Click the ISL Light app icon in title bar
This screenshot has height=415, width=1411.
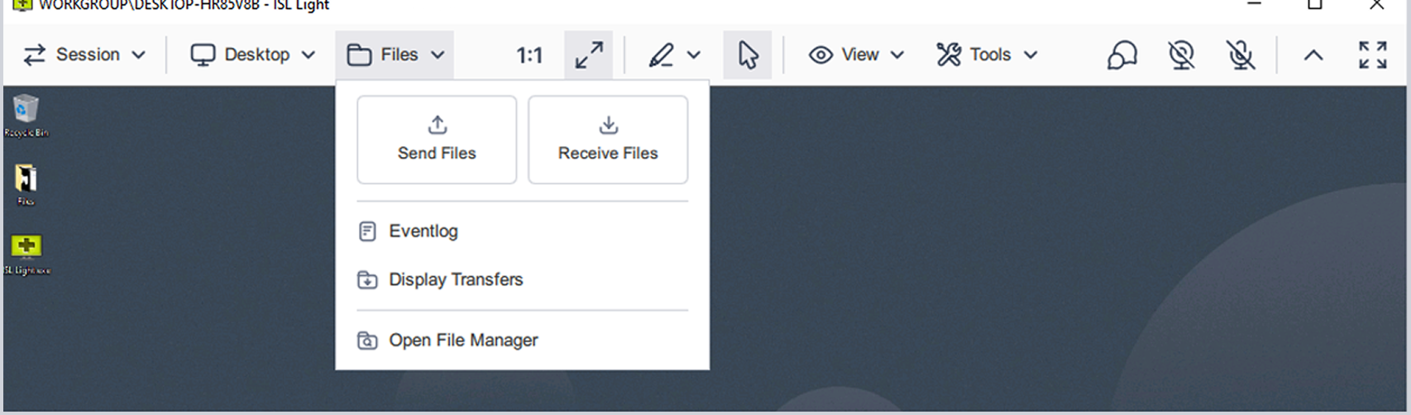(x=22, y=5)
